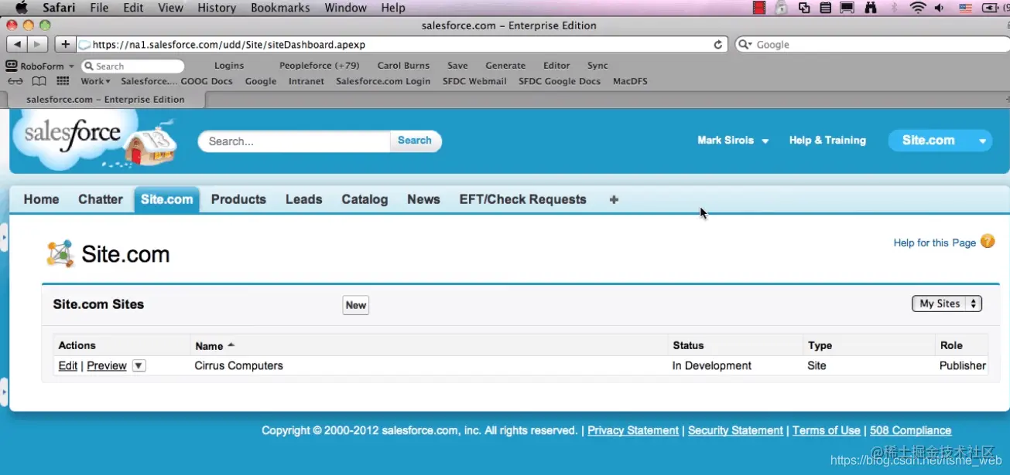Click the Apple menu logo

[x=22, y=8]
